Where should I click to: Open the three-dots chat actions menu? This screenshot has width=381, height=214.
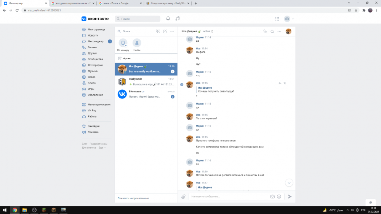[x=279, y=31]
